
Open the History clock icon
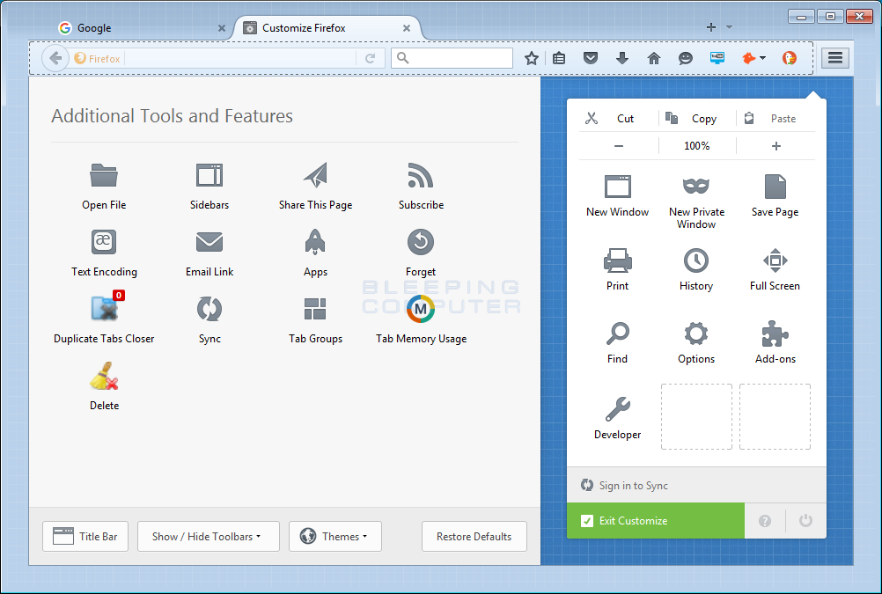point(696,260)
